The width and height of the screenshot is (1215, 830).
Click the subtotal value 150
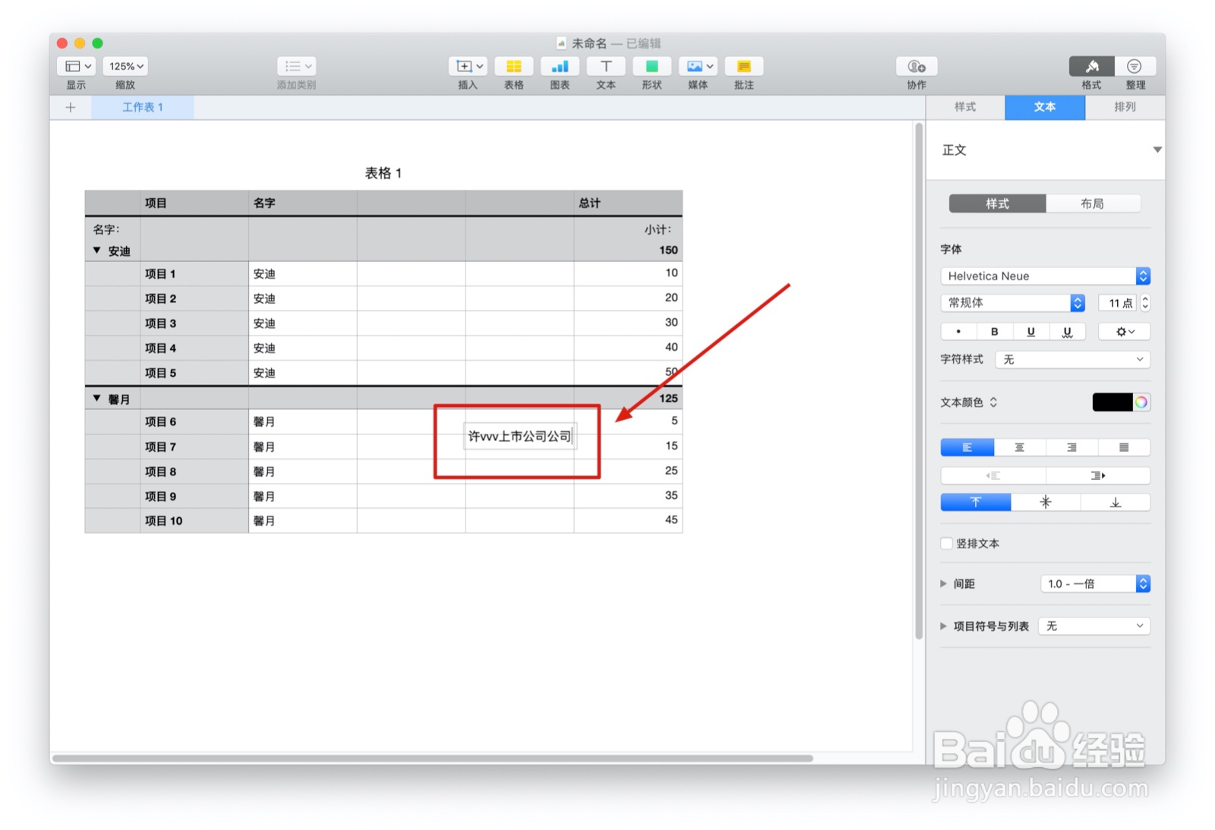(668, 250)
